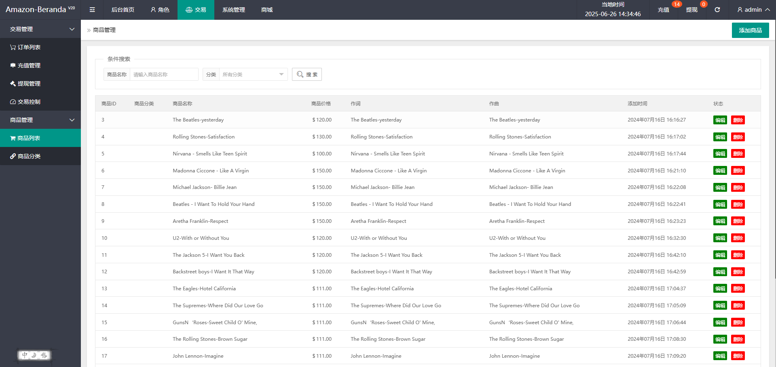Click the 添加时间 column header
This screenshot has width=776, height=367.
(x=637, y=104)
